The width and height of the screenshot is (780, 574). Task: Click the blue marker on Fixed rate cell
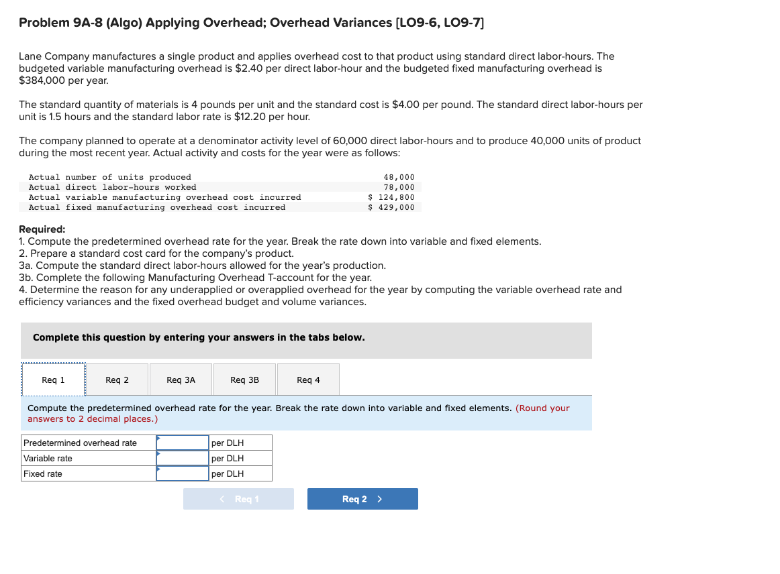pos(159,469)
